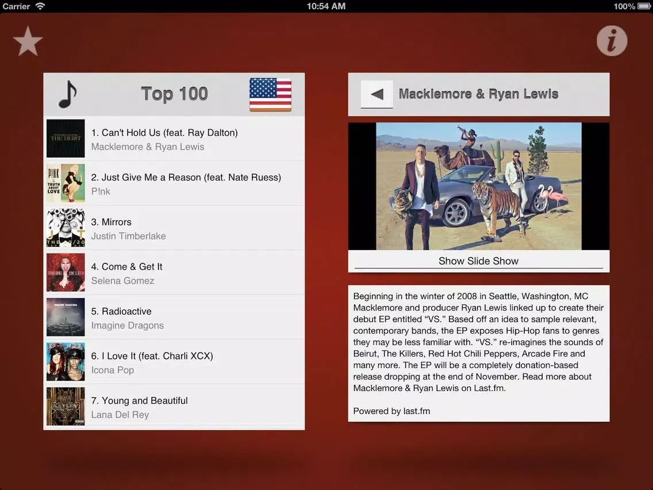Click artist name P!nk

click(101, 192)
